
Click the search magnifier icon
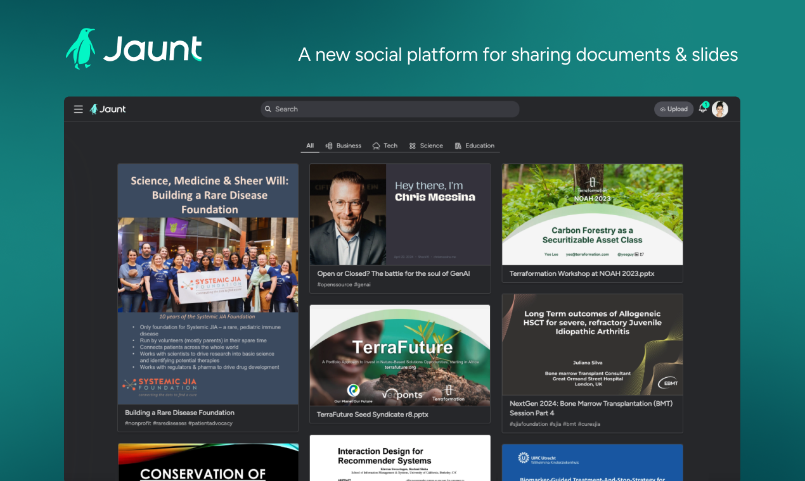coord(268,109)
